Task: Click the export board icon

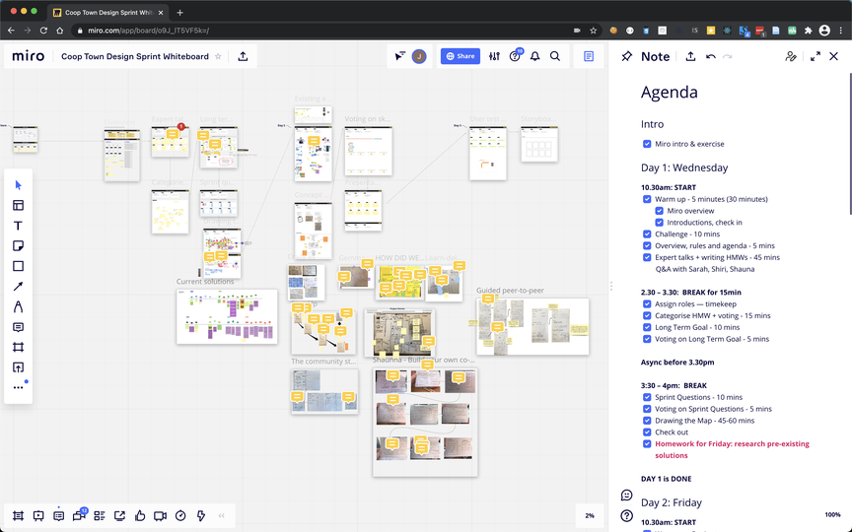Action: pos(243,56)
